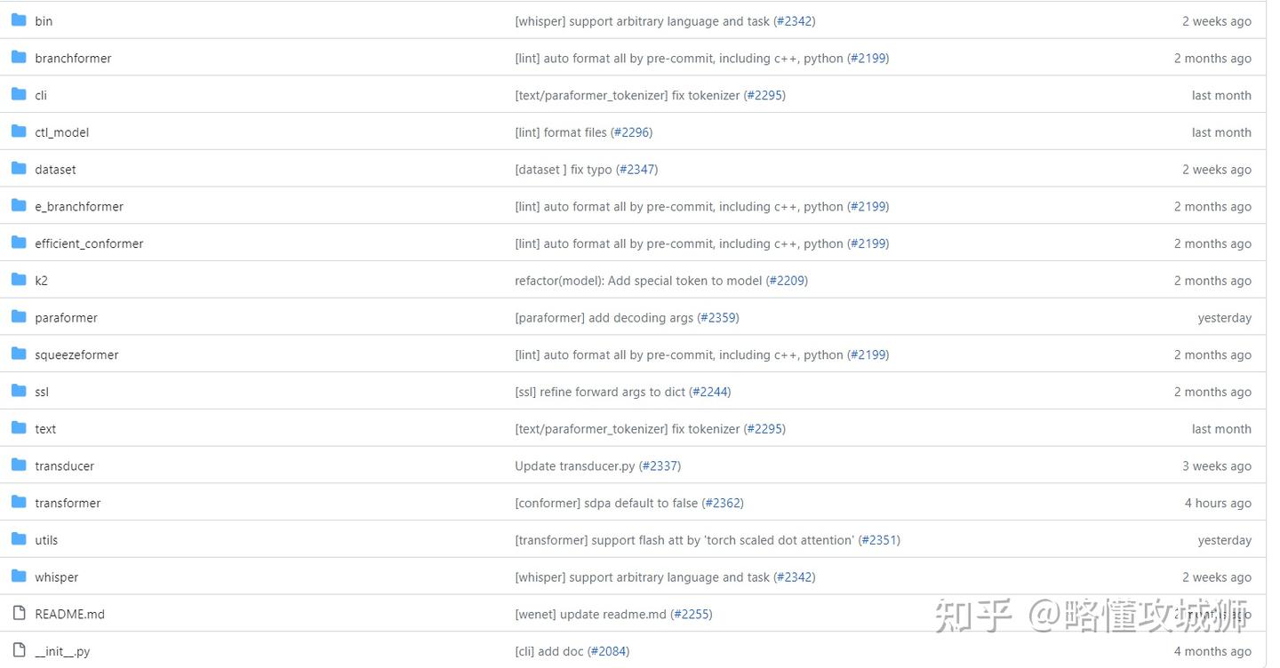Open the efficient_conformer directory
Viewport: 1280px width, 668px height.
click(x=89, y=243)
